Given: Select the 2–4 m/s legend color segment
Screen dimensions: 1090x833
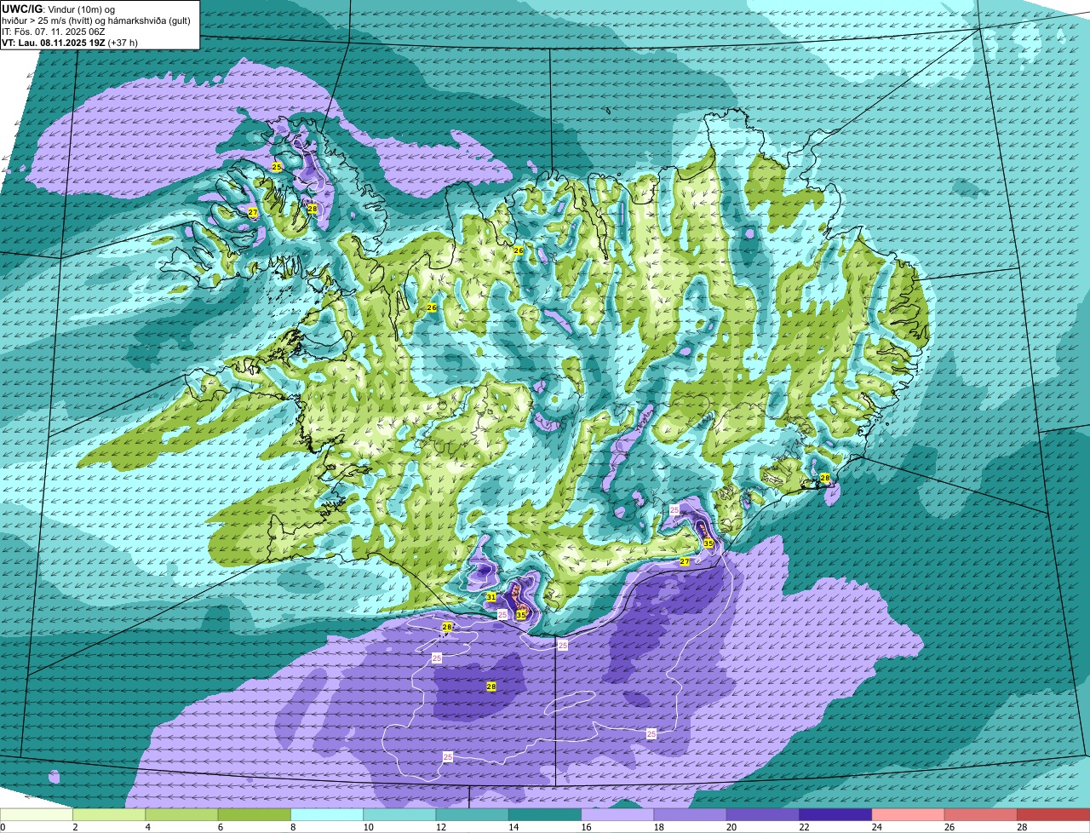Looking at the screenshot, I should tap(109, 815).
